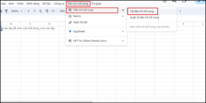Viewport: 206px width, 103px height.
Task: Open the 100% zoom dropdown
Action: click(16, 11)
